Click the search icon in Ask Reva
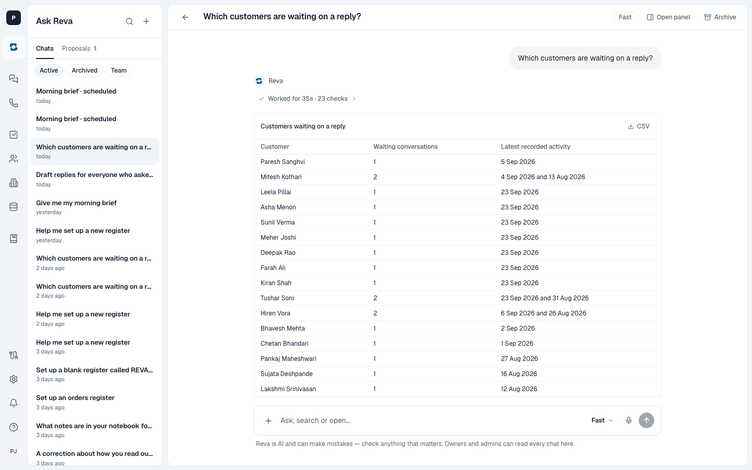The height and width of the screenshot is (470, 752). pos(130,21)
